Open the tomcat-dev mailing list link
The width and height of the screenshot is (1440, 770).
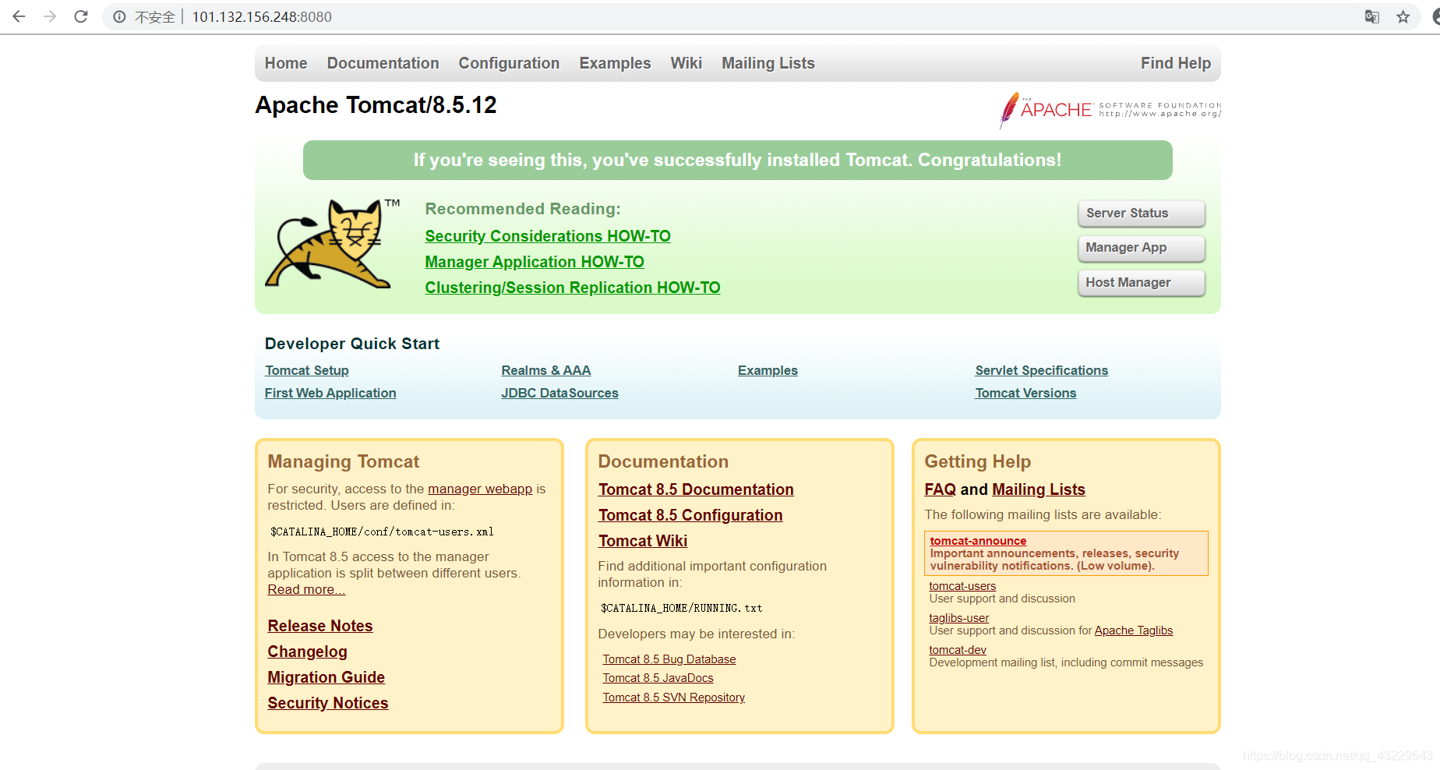click(x=958, y=650)
